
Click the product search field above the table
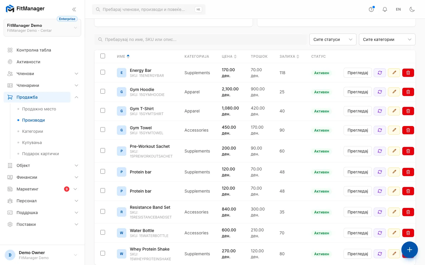tap(201, 39)
